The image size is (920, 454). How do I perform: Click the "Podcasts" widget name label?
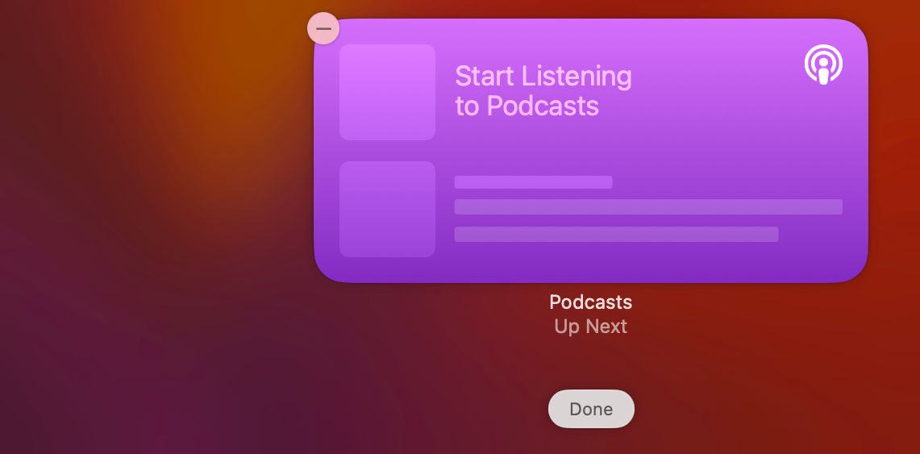(x=591, y=302)
